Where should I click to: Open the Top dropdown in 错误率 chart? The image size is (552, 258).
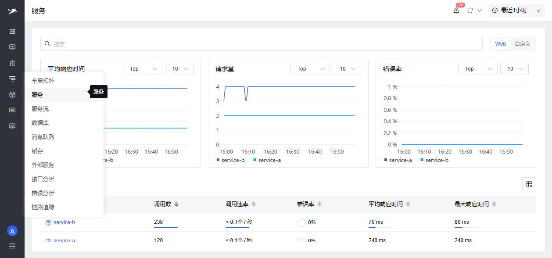[478, 69]
